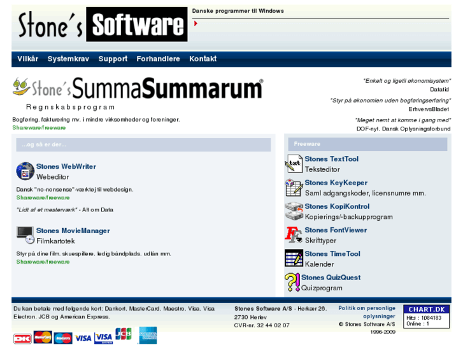Click the Stones KeyKeeper notepad icon
Viewport: 463px width, 347px height.
[x=294, y=188]
